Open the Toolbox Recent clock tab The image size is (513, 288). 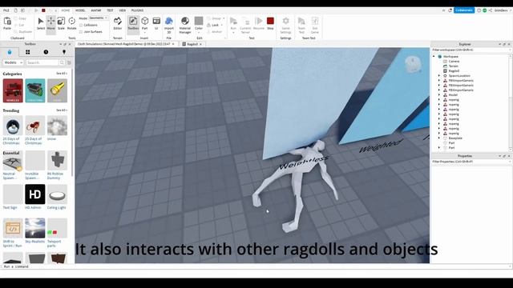click(x=46, y=52)
